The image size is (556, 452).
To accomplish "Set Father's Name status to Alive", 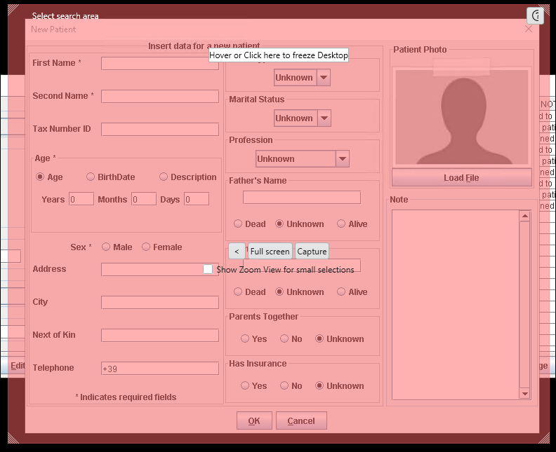I will (341, 224).
